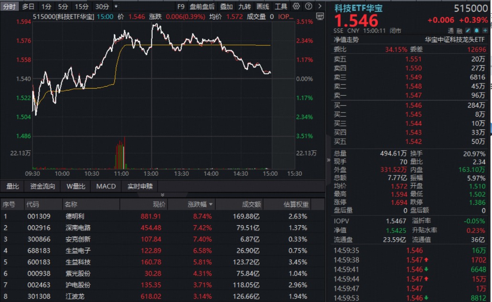This screenshot has width=492, height=302.
Task: Switch to 5分 chart period tab
Action: coord(63,7)
